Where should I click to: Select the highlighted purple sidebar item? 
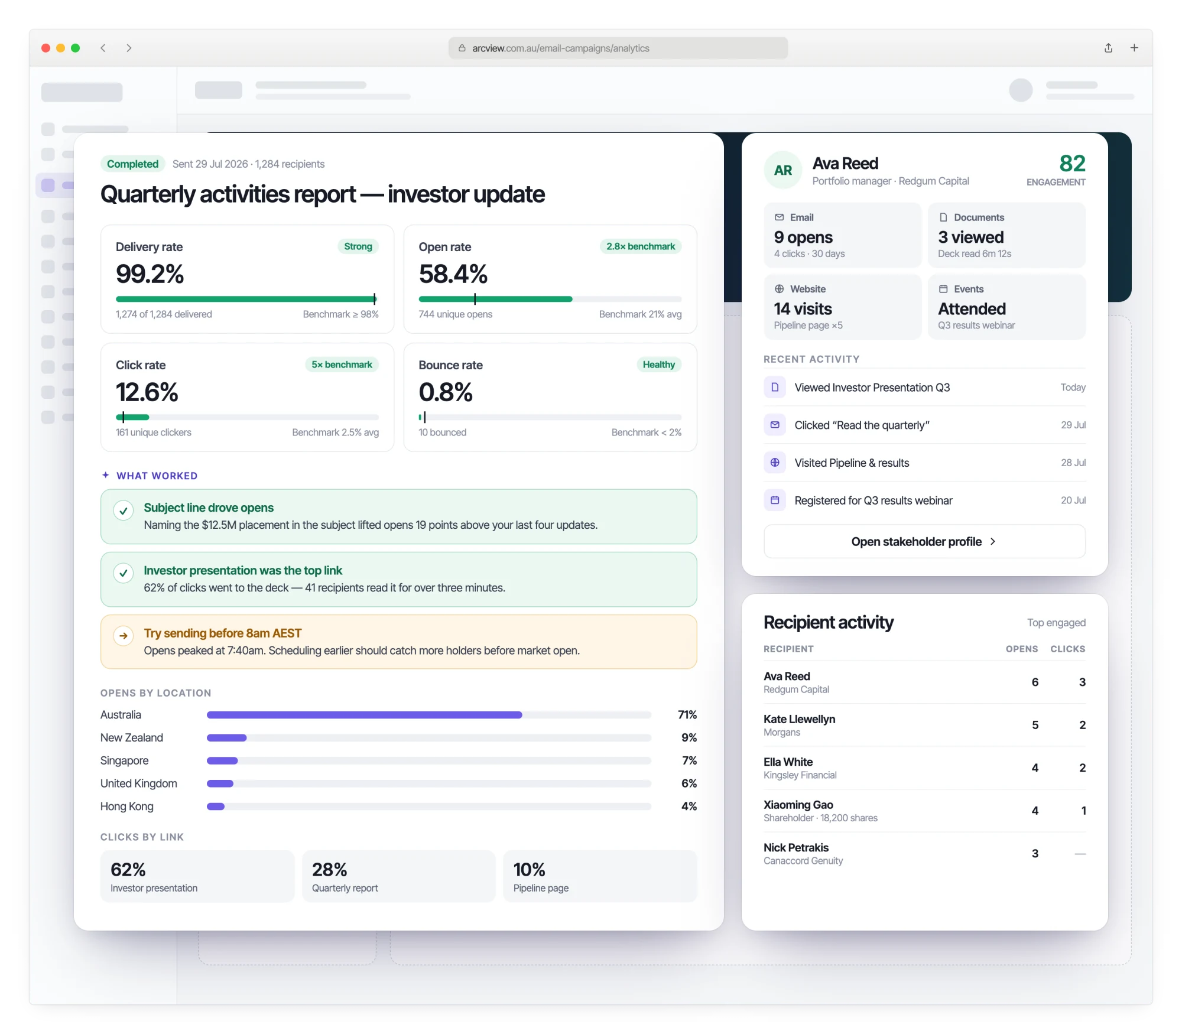(55, 185)
